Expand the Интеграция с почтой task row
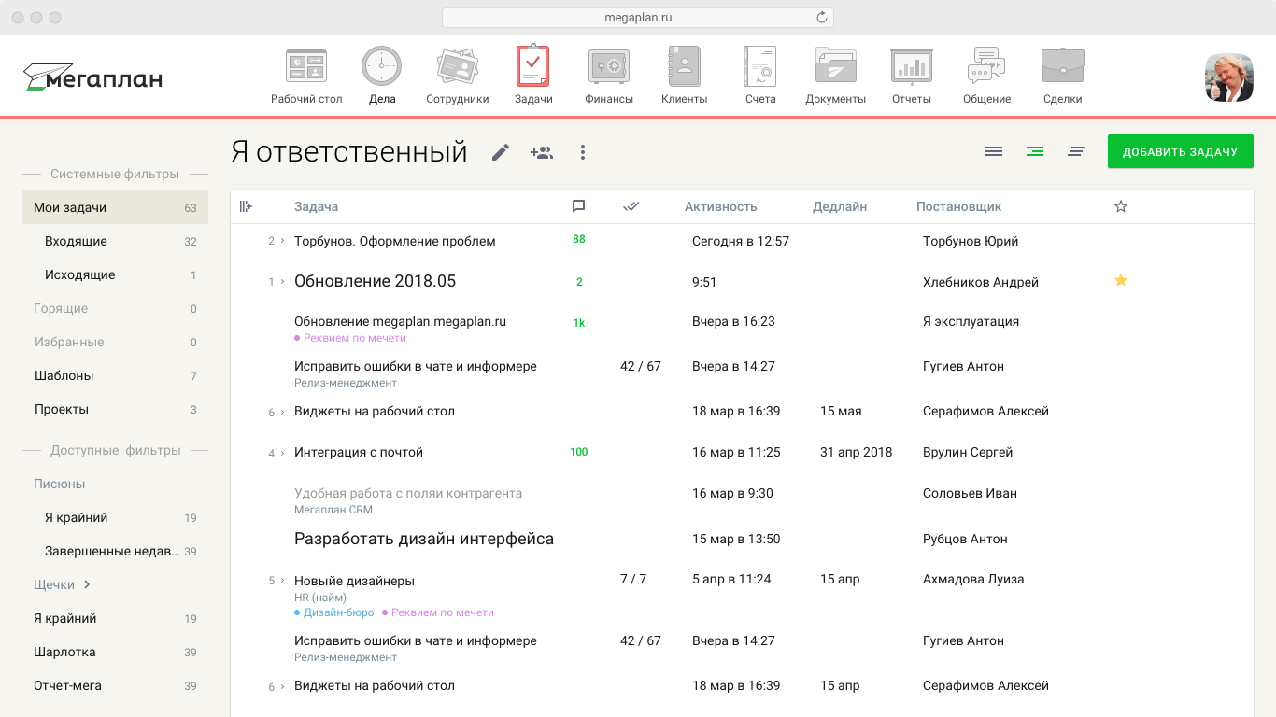Image resolution: width=1276 pixels, height=717 pixels. pyautogui.click(x=281, y=452)
